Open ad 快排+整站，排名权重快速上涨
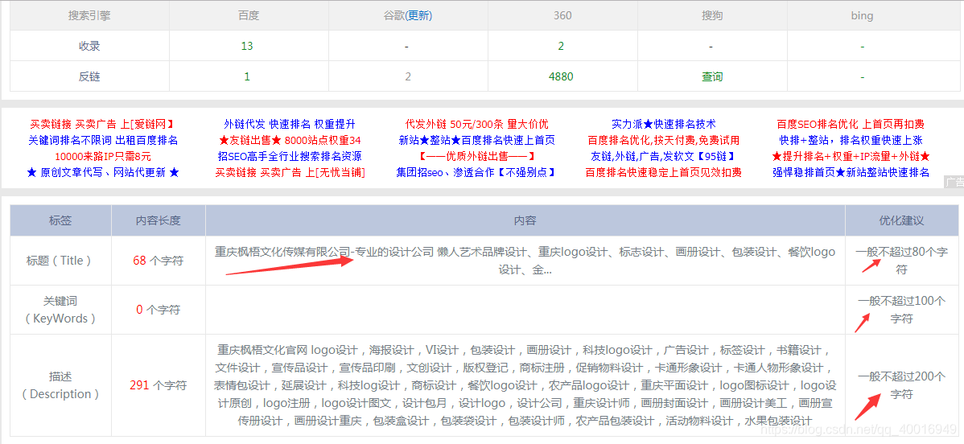This screenshot has width=964, height=444. click(851, 140)
